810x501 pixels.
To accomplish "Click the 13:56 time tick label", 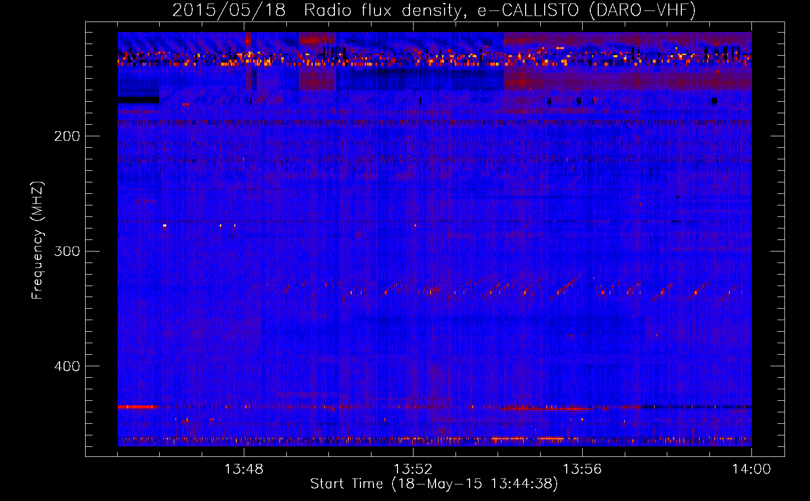I will [582, 469].
